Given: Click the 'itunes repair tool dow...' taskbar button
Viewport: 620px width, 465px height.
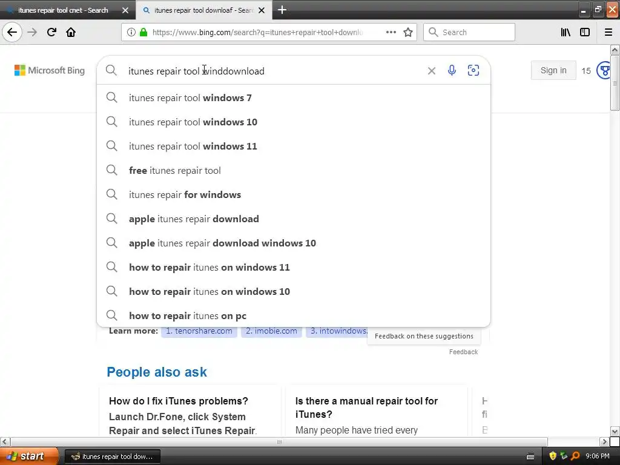Looking at the screenshot, I should [x=112, y=457].
